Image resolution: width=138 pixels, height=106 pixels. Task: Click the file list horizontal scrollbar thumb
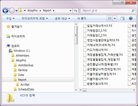tap(84, 90)
